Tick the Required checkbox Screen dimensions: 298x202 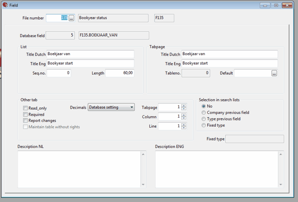(25, 115)
